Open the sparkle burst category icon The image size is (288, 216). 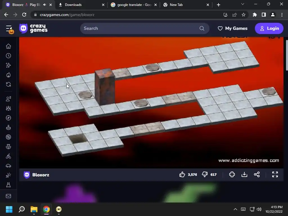[x=8, y=175]
